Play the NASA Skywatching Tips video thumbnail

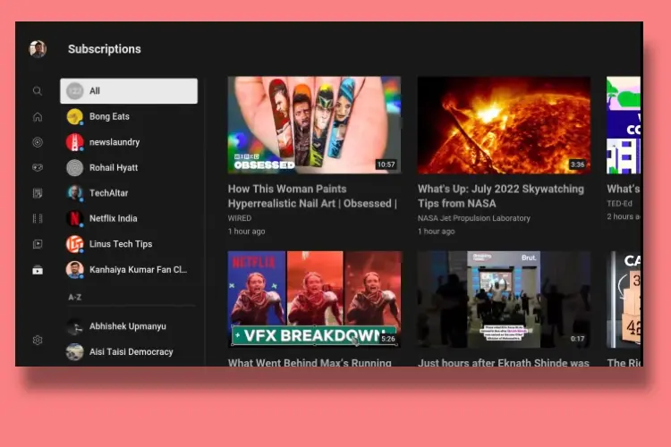504,124
